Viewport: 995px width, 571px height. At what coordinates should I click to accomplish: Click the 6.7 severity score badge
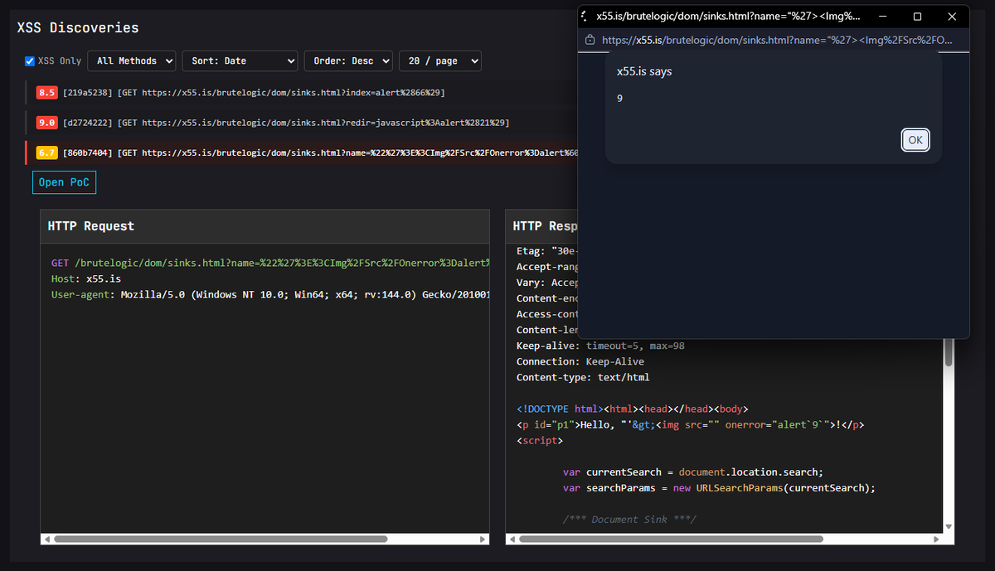click(46, 152)
